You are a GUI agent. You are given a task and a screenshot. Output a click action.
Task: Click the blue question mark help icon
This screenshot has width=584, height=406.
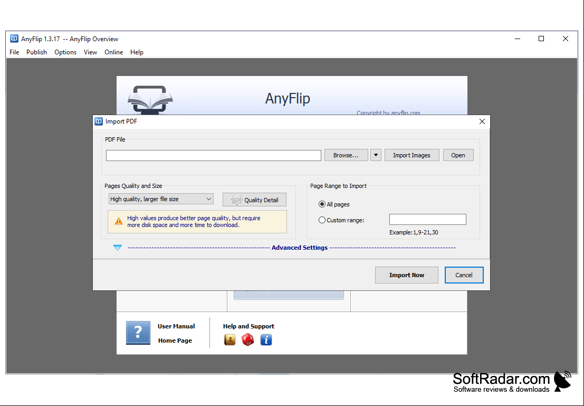point(138,333)
